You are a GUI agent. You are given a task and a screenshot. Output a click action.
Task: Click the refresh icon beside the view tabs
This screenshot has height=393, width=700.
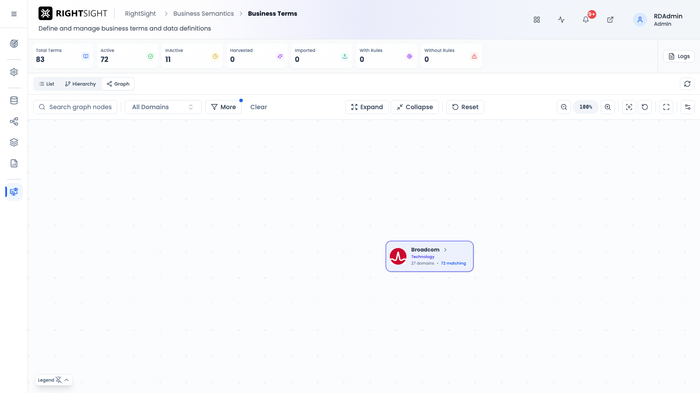click(x=687, y=84)
